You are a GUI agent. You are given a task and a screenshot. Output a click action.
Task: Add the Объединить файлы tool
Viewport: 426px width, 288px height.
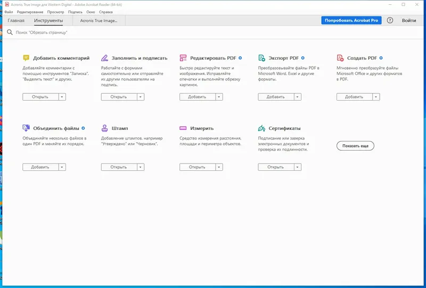(x=40, y=167)
